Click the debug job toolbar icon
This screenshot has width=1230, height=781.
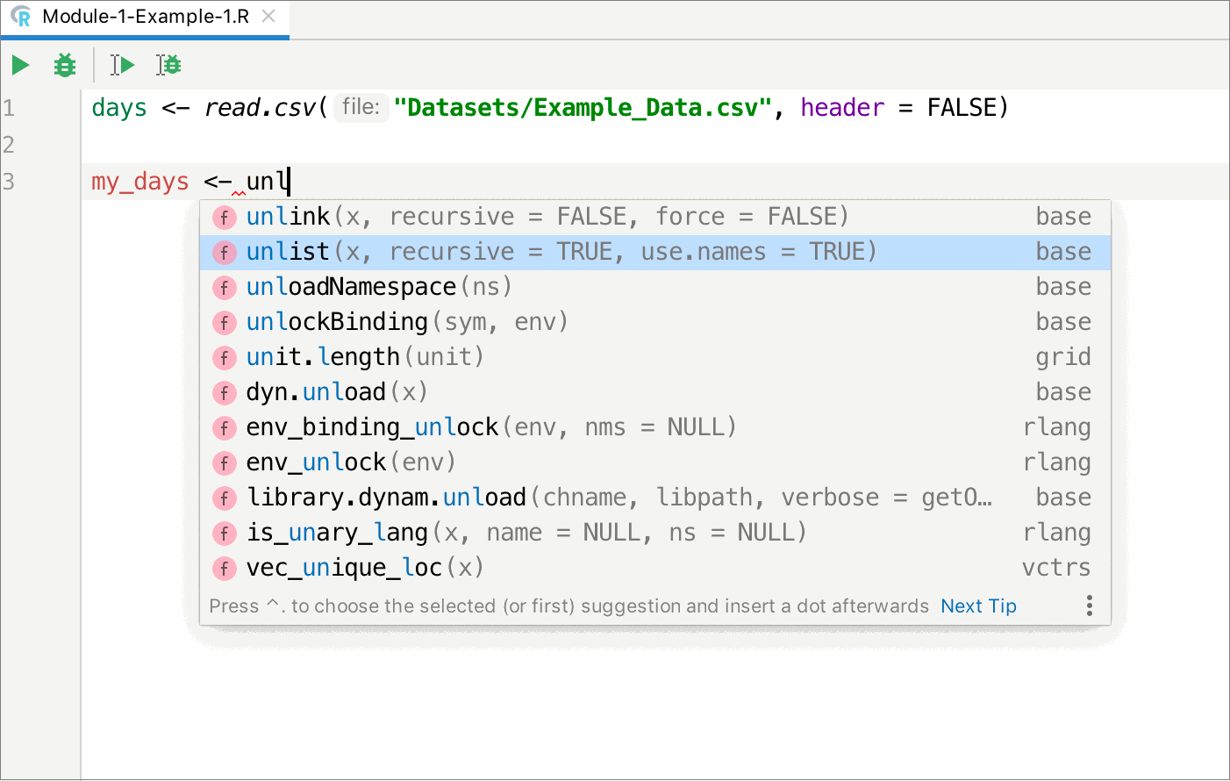tap(168, 64)
